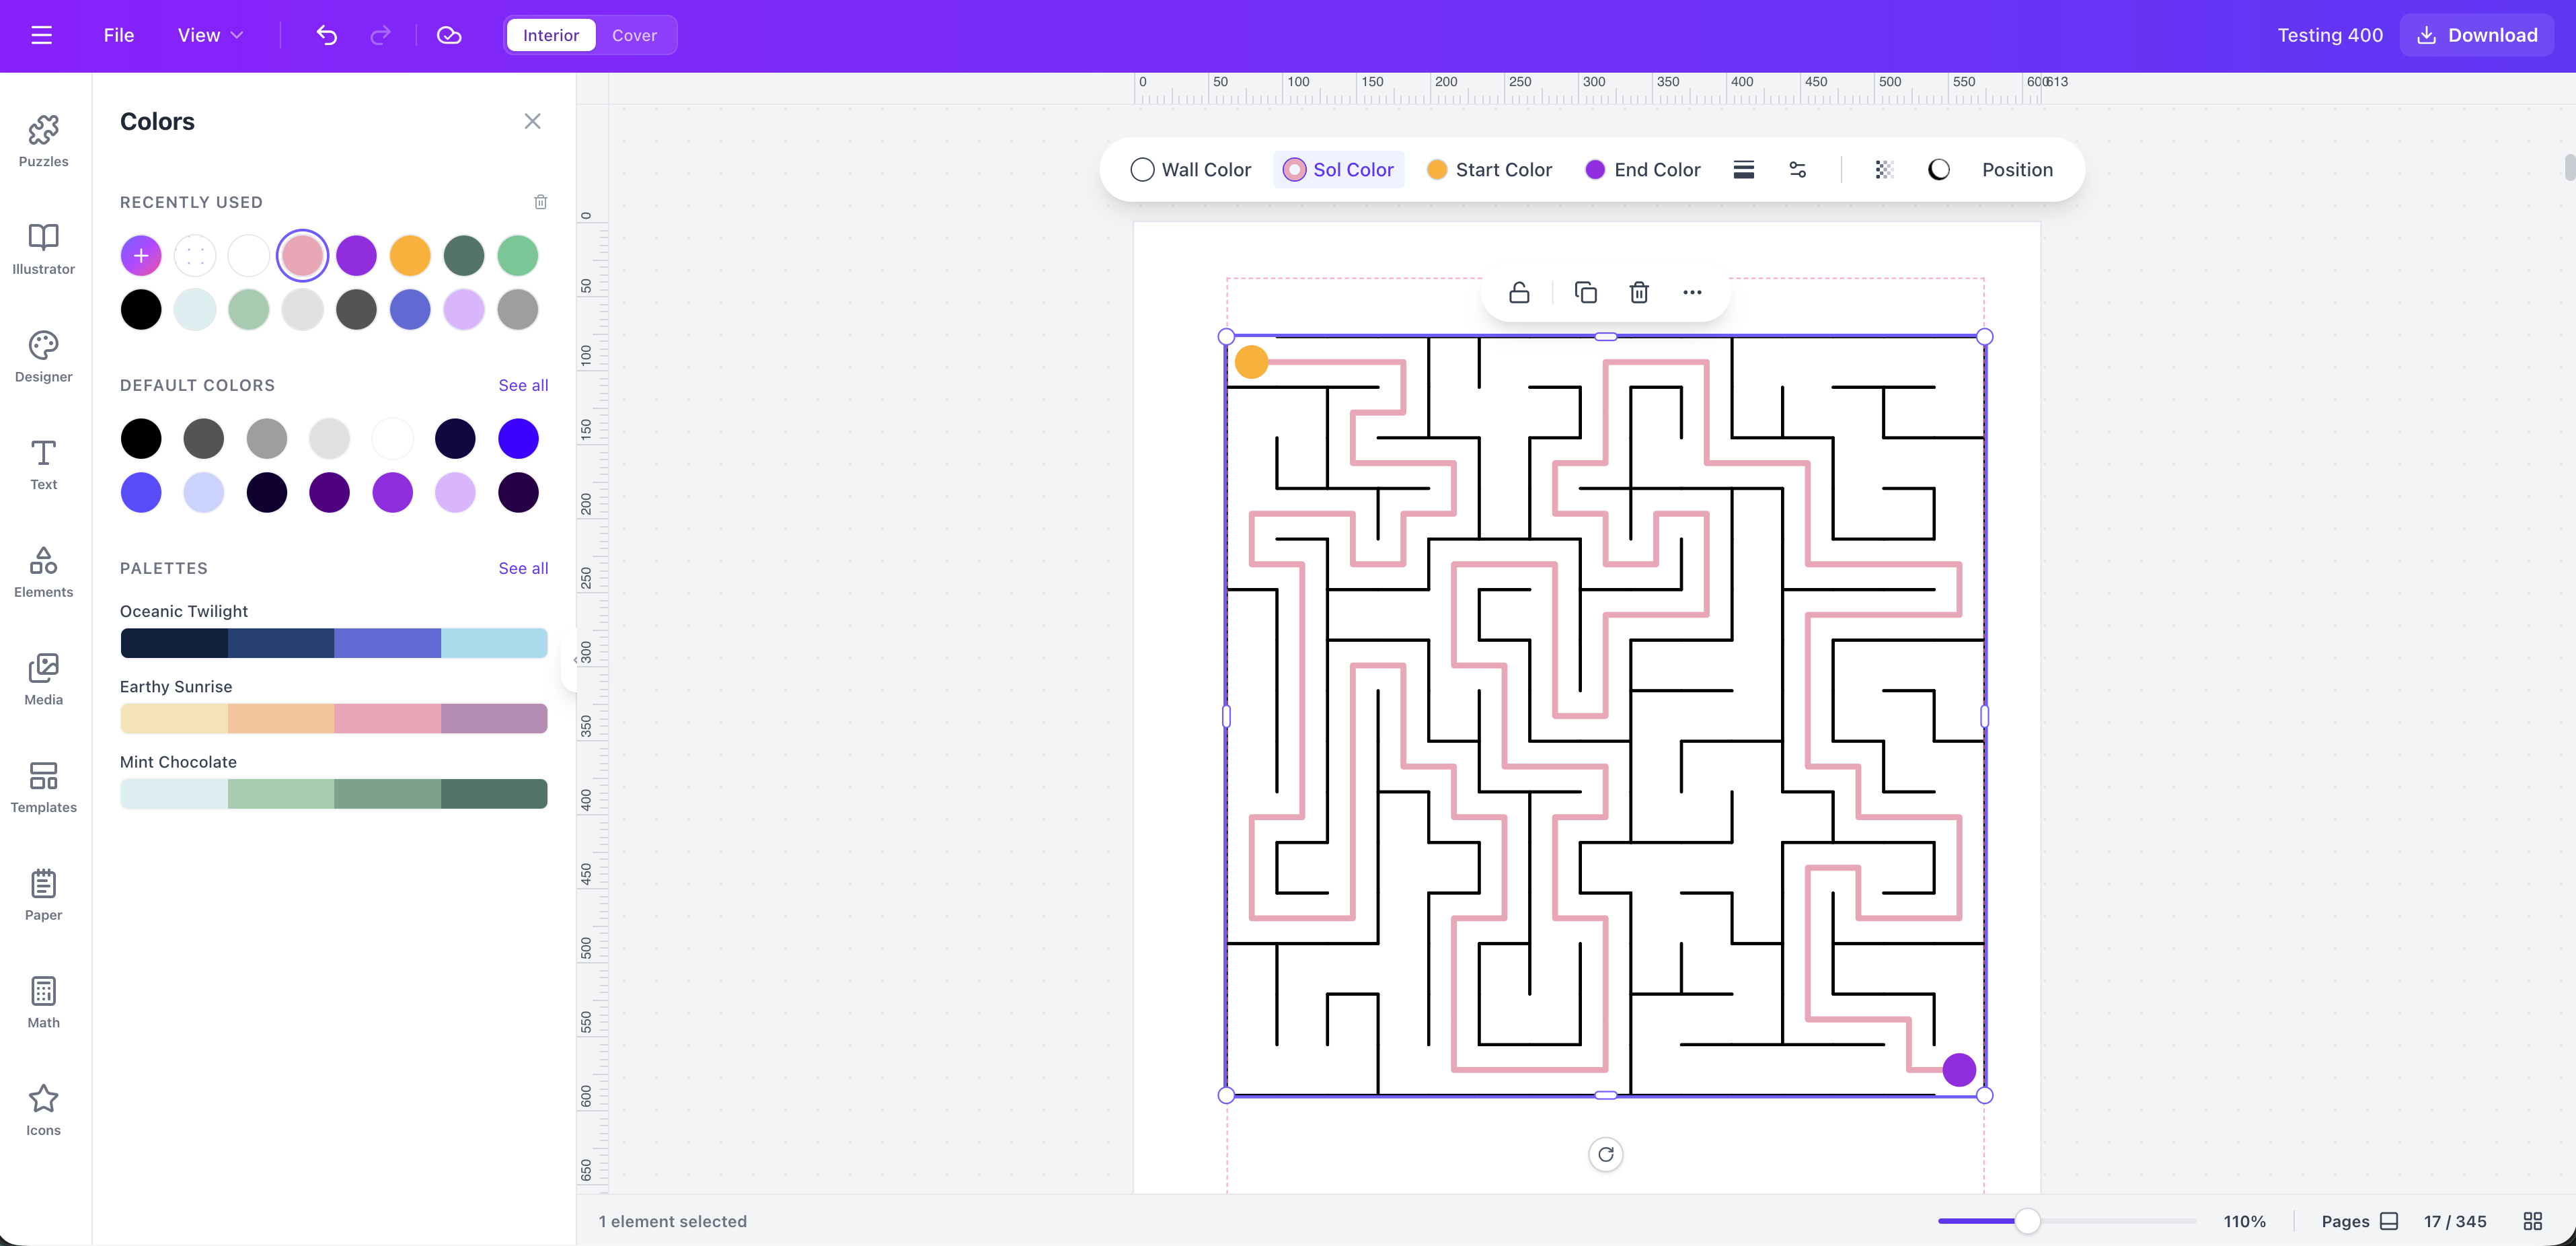
Task: Open the line thickness settings icon
Action: point(1744,169)
